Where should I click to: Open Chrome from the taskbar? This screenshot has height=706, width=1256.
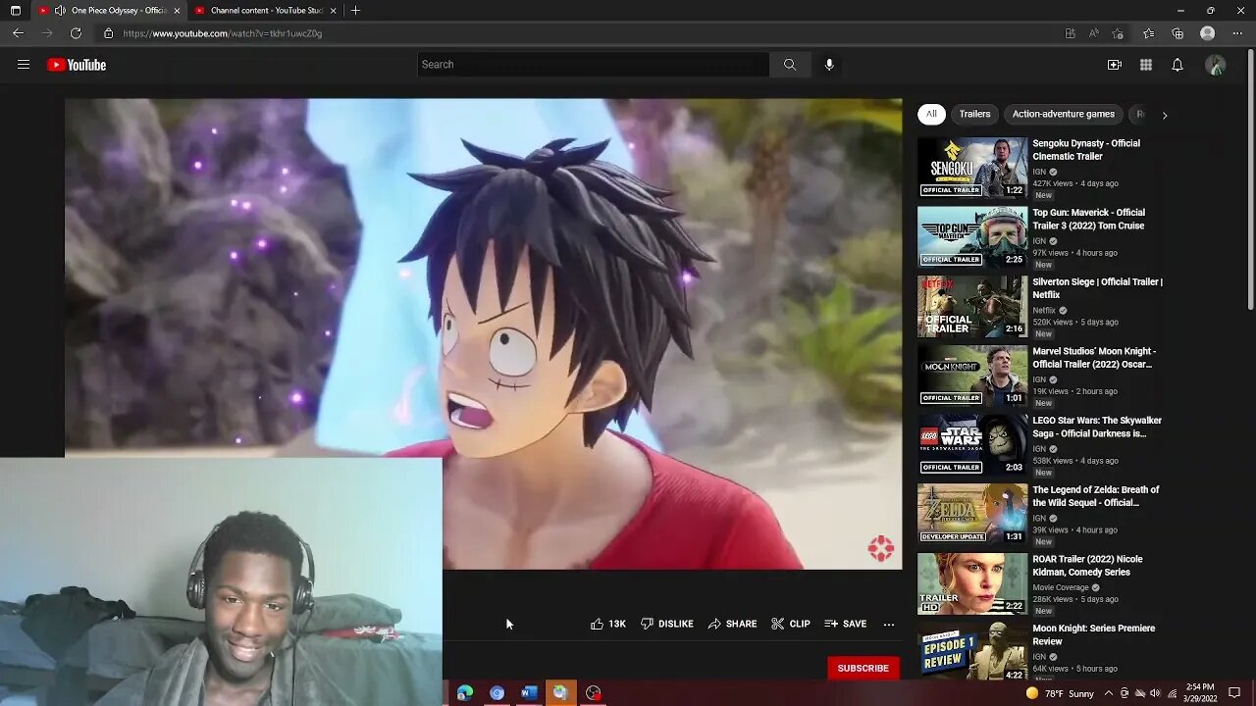497,692
